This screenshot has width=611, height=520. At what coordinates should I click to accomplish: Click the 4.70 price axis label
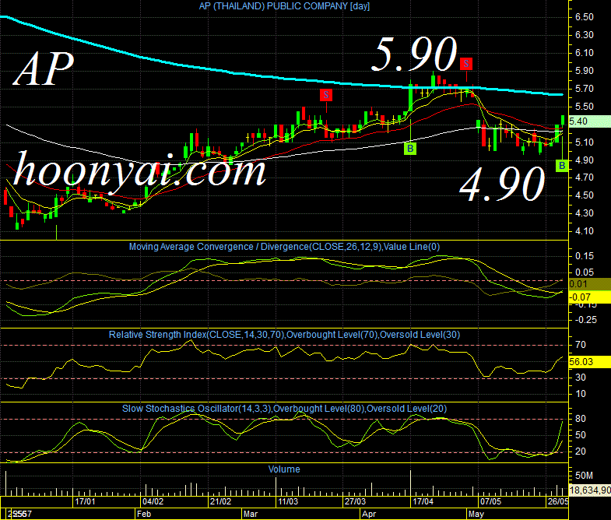point(584,177)
